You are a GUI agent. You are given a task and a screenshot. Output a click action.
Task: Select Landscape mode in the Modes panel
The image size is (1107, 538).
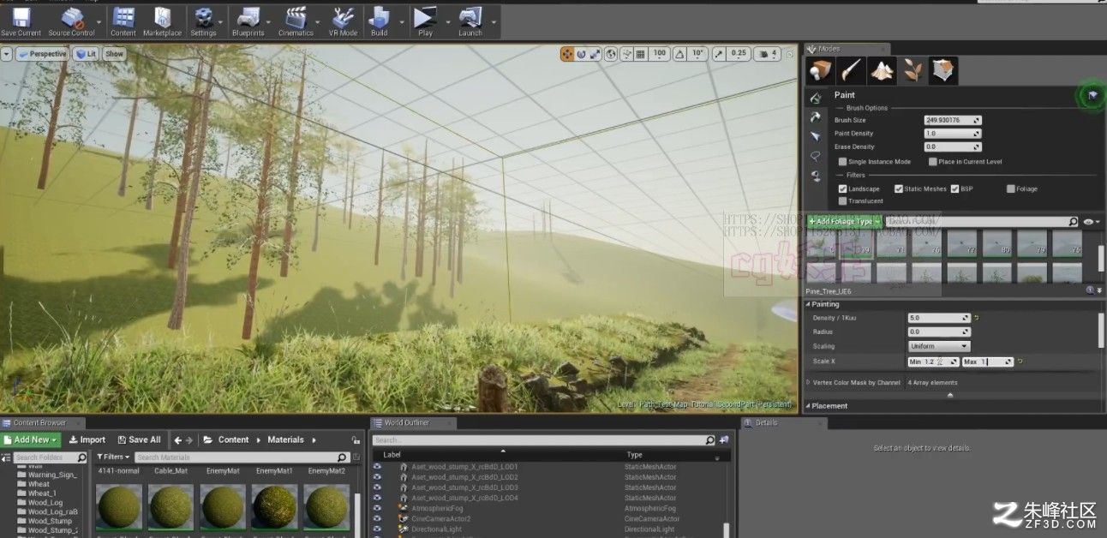point(883,71)
